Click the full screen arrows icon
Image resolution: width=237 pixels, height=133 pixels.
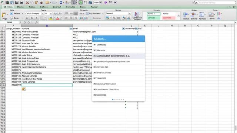tap(115, 3)
